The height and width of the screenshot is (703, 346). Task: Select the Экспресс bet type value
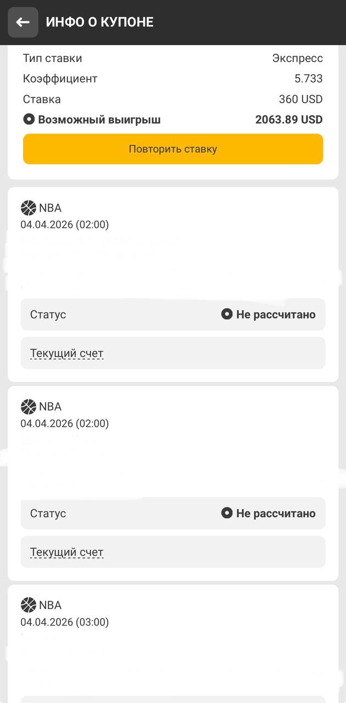(297, 58)
